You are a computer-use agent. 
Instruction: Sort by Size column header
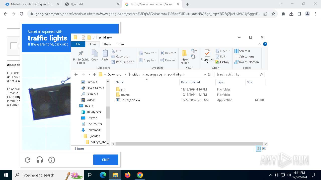255,82
